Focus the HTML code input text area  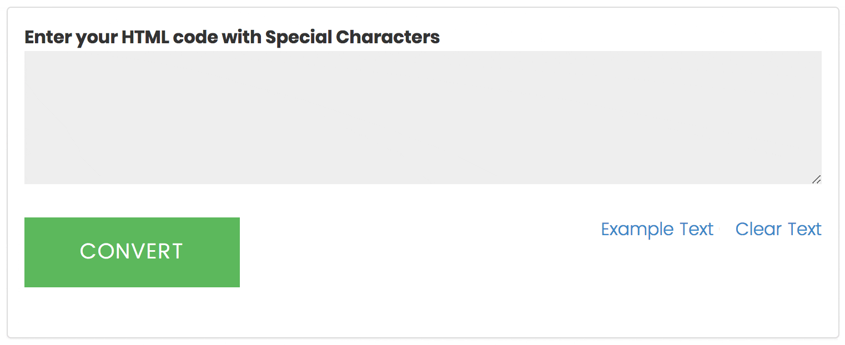422,117
